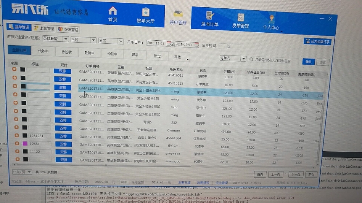Viewport: 362px width, 203px height.
Task: Pick the black color swatch beside 1231231
Action: (25, 136)
